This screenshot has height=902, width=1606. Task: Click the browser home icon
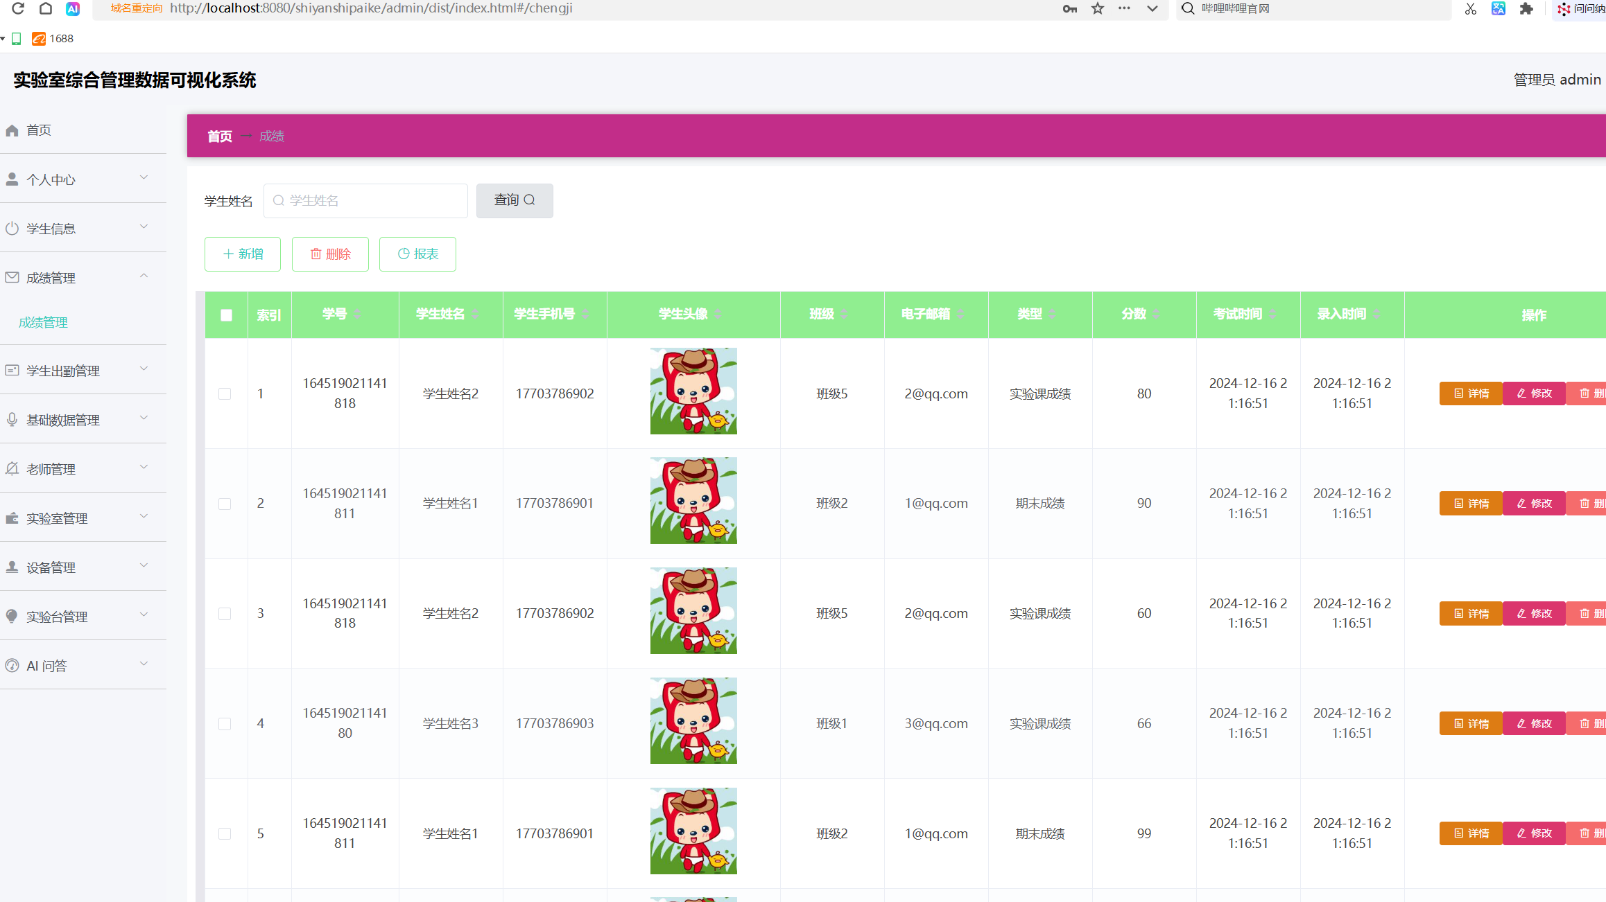point(46,8)
